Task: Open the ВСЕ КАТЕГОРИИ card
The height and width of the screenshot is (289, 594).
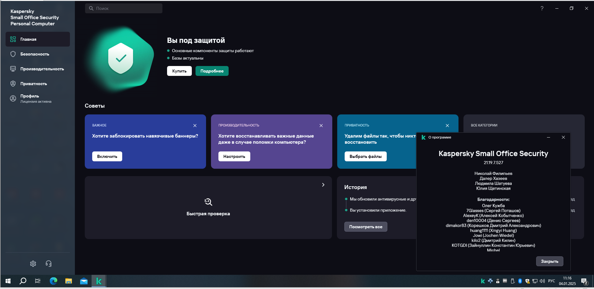Action: 524,125
